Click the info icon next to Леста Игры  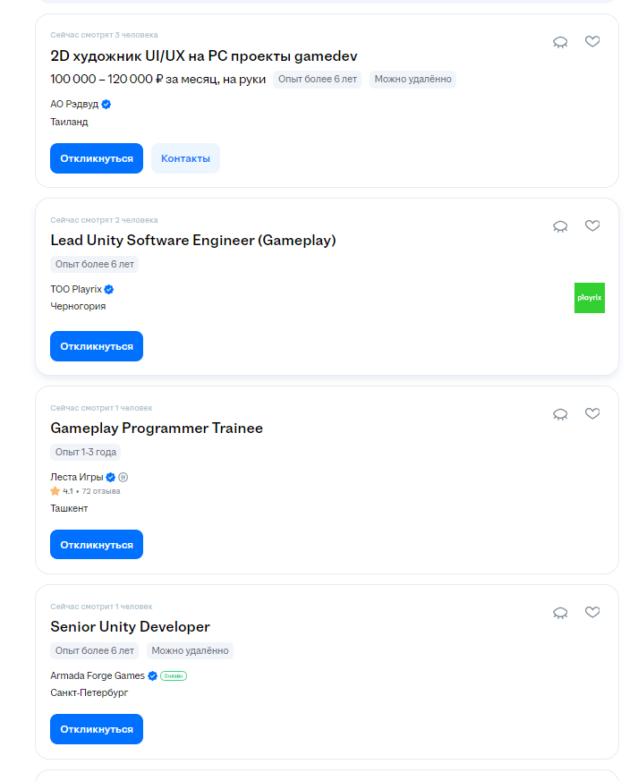(123, 477)
